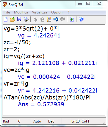Click the line vr=zr*ig

(16, 84)
